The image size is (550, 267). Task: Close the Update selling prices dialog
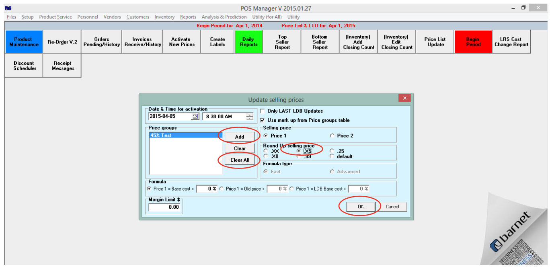(404, 98)
